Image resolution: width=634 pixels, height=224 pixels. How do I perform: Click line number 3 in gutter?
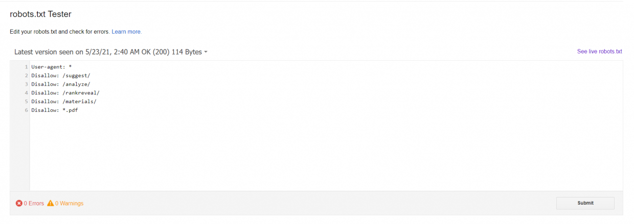coord(26,84)
